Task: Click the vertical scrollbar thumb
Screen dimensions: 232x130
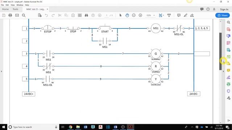Action: point(220,51)
